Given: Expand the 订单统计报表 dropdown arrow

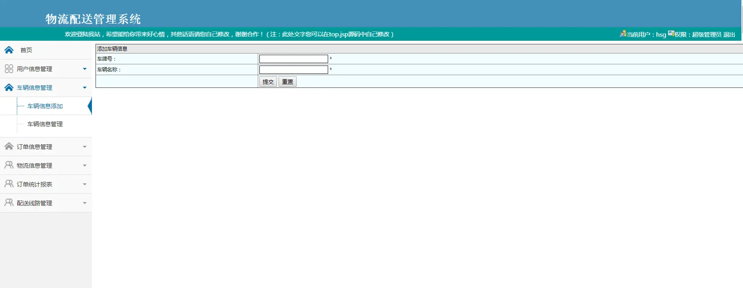Looking at the screenshot, I should 85,184.
